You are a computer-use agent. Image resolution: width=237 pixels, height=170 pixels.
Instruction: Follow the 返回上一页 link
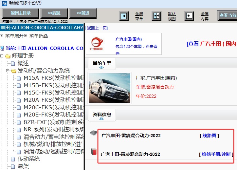coord(97,28)
